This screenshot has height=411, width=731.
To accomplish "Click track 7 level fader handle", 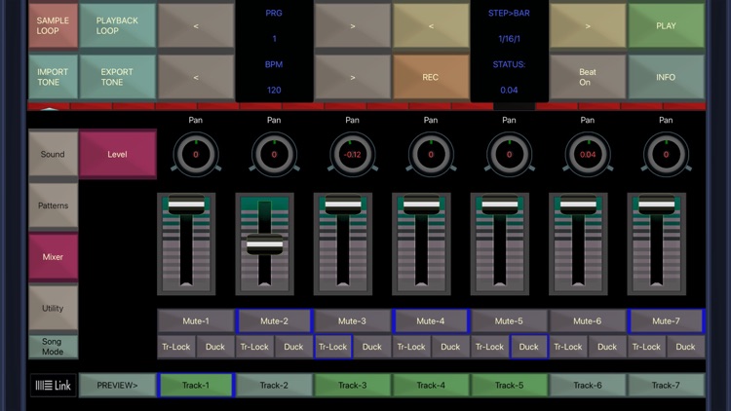I will click(656, 205).
